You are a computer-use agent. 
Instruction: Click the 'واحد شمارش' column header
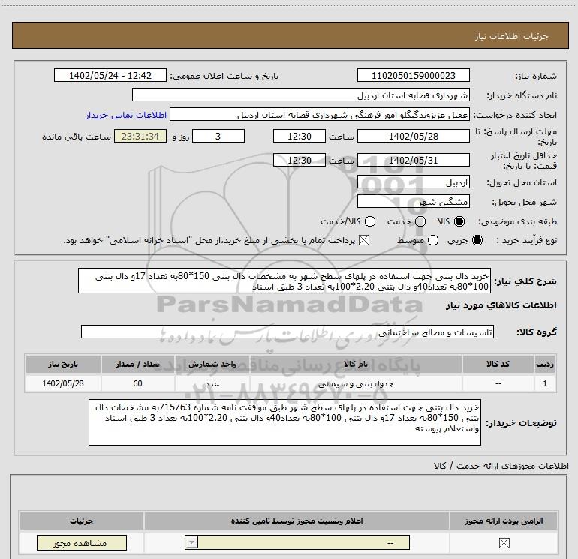[212, 364]
